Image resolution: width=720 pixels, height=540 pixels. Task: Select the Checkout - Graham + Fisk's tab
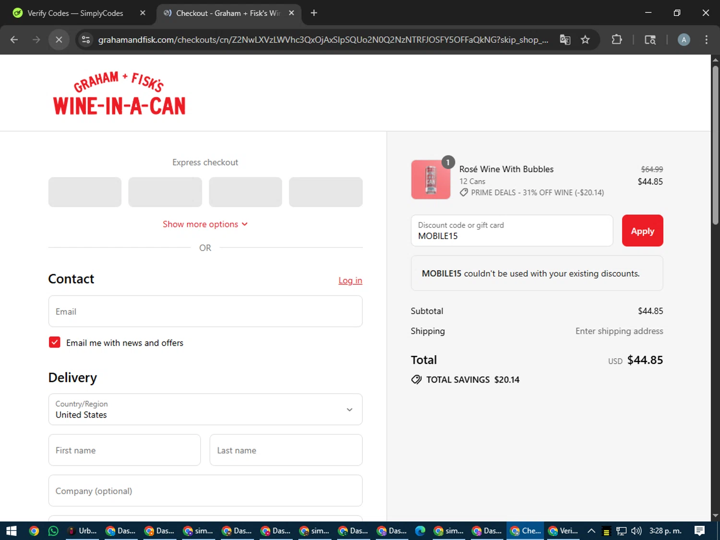[228, 13]
